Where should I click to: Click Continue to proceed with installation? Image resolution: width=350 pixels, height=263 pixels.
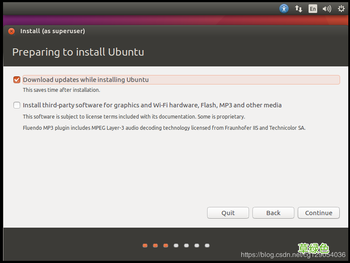click(318, 213)
